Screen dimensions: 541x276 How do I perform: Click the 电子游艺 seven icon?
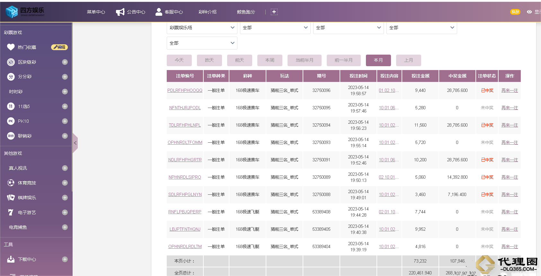click(11, 212)
